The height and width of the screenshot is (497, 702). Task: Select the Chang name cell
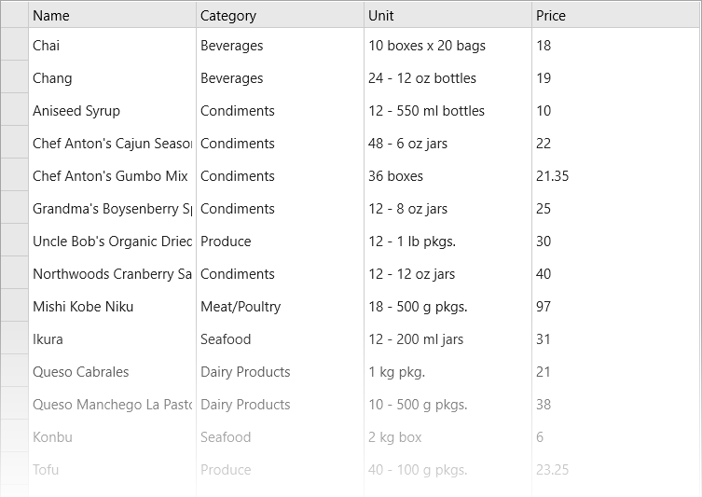[x=113, y=77]
